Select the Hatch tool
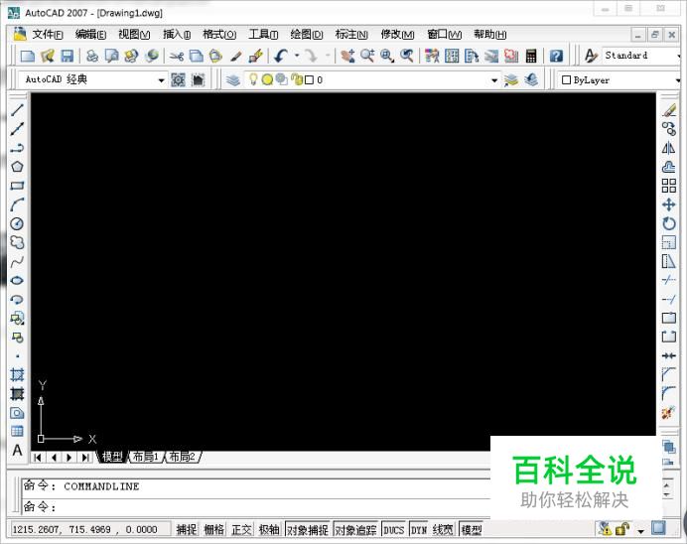This screenshot has height=544, width=687. point(17,375)
